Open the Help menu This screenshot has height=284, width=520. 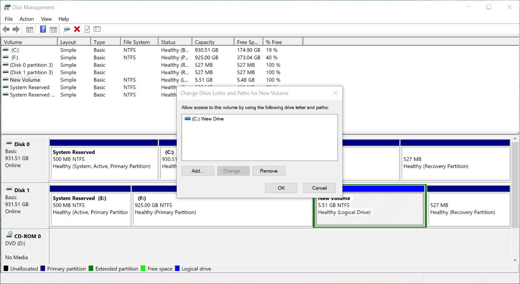(64, 19)
